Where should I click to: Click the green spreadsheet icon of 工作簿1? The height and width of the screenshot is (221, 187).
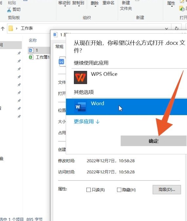coord(31,57)
